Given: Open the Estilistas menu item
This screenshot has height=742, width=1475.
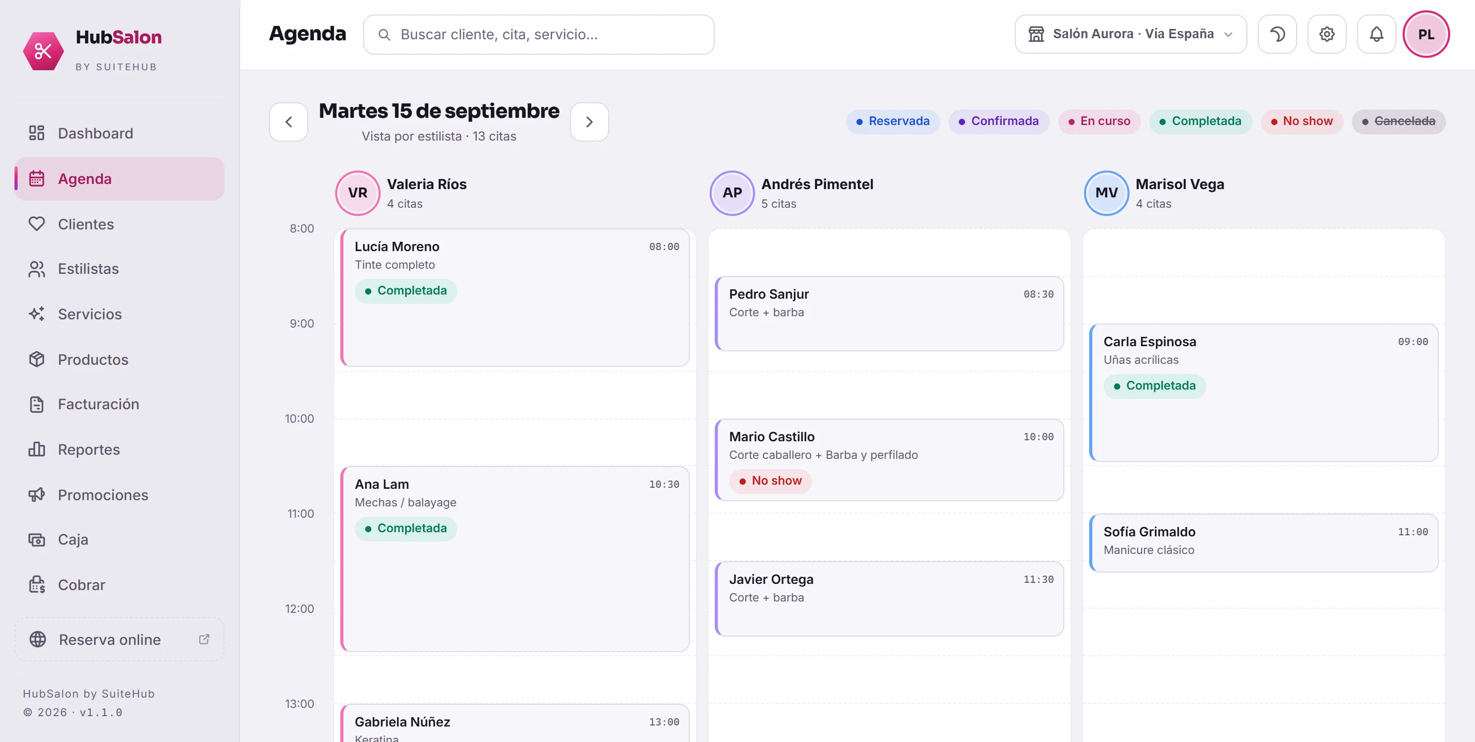Looking at the screenshot, I should pos(119,269).
